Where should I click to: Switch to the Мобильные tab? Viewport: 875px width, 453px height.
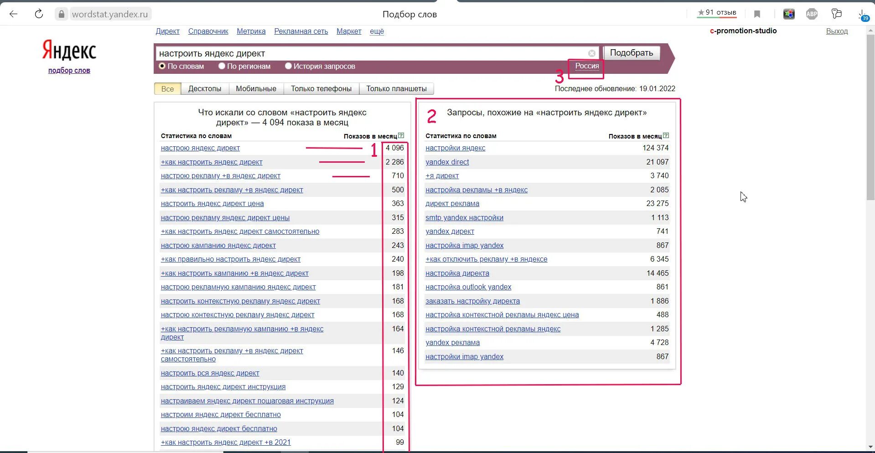pyautogui.click(x=256, y=89)
